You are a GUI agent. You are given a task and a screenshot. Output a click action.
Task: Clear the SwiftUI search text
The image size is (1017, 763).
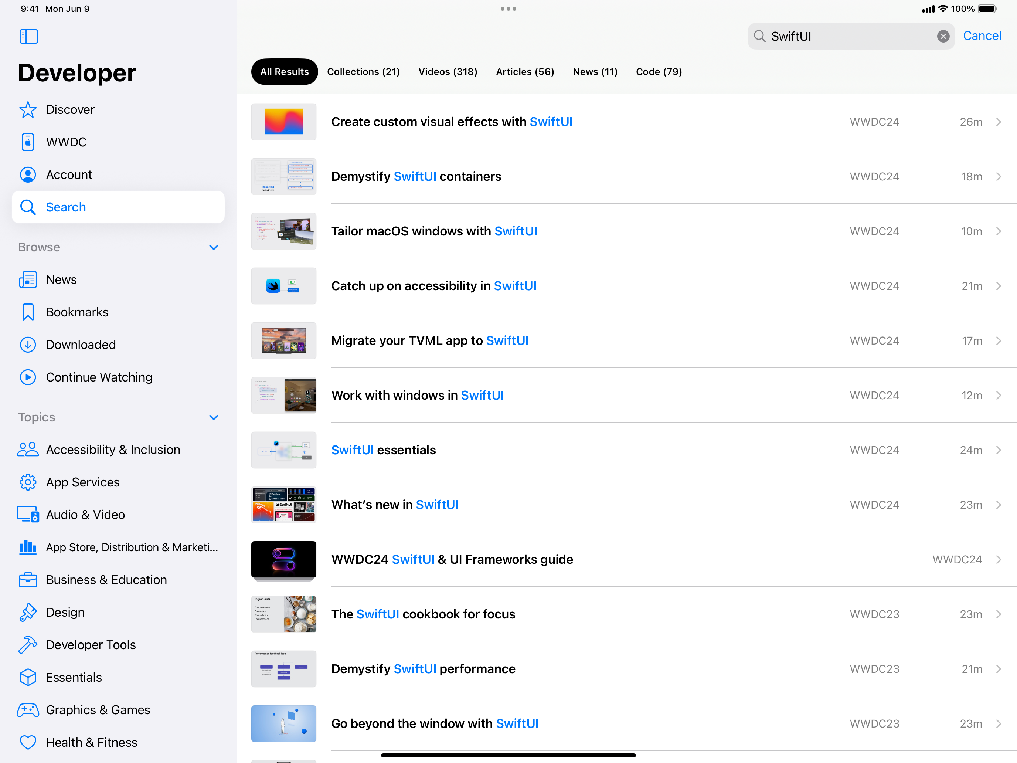pyautogui.click(x=943, y=36)
